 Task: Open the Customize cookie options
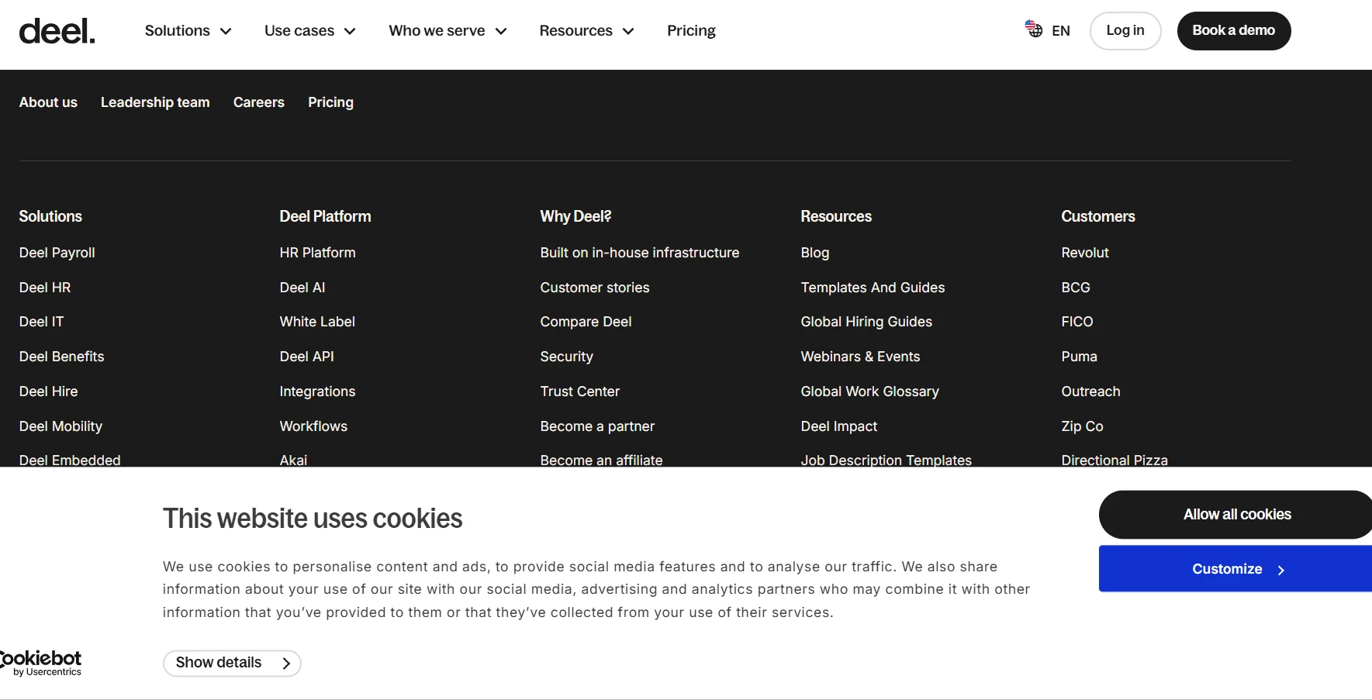[x=1235, y=569]
